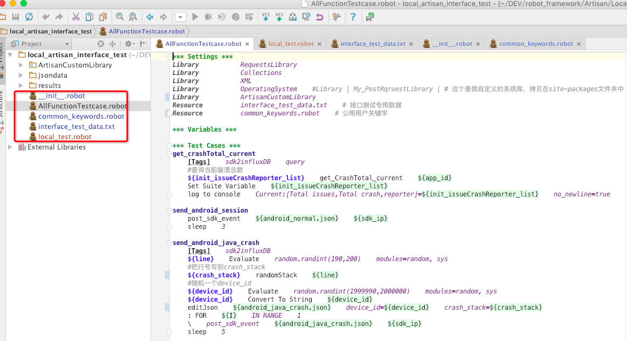The image size is (627, 341).
Task: Click the VCS Update Project icon
Action: pyautogui.click(x=266, y=17)
